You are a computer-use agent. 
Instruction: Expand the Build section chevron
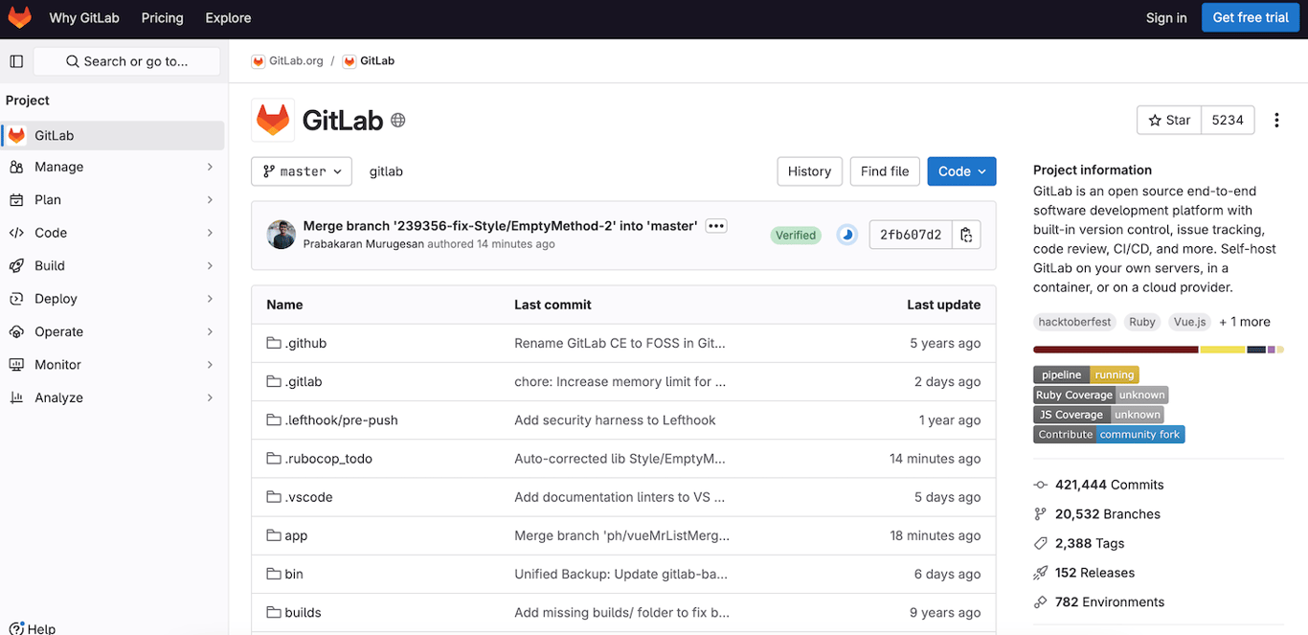[211, 265]
